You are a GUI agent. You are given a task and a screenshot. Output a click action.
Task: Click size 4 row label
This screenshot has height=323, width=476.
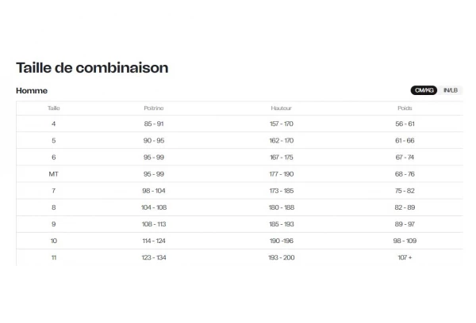coord(53,124)
